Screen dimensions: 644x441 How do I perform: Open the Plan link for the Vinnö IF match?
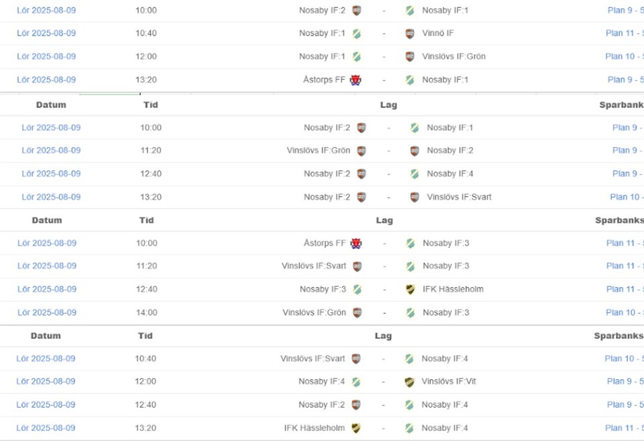click(x=624, y=34)
